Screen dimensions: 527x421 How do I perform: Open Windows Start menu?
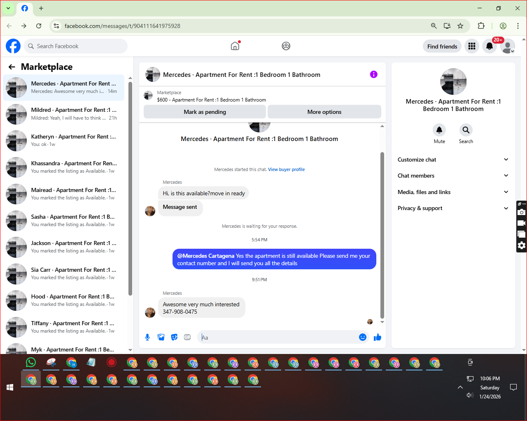tap(10, 387)
